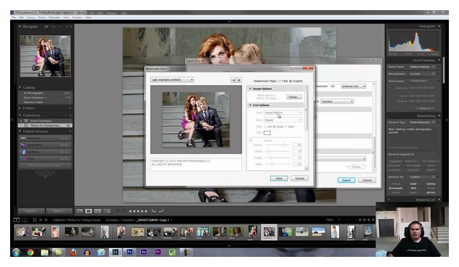This screenshot has width=459, height=267.
Task: Select Graphic watermark style radio button
Action: 290,81
